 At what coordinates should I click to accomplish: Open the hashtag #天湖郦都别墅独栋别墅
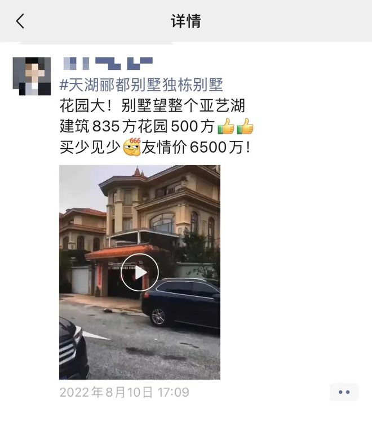pos(141,85)
